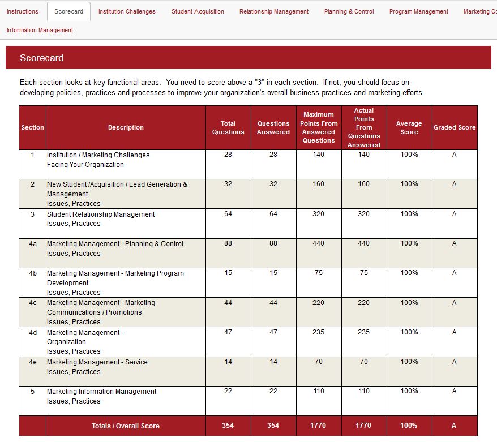Open the partially hidden Marketing tab
The height and width of the screenshot is (442, 497).
pos(480,11)
